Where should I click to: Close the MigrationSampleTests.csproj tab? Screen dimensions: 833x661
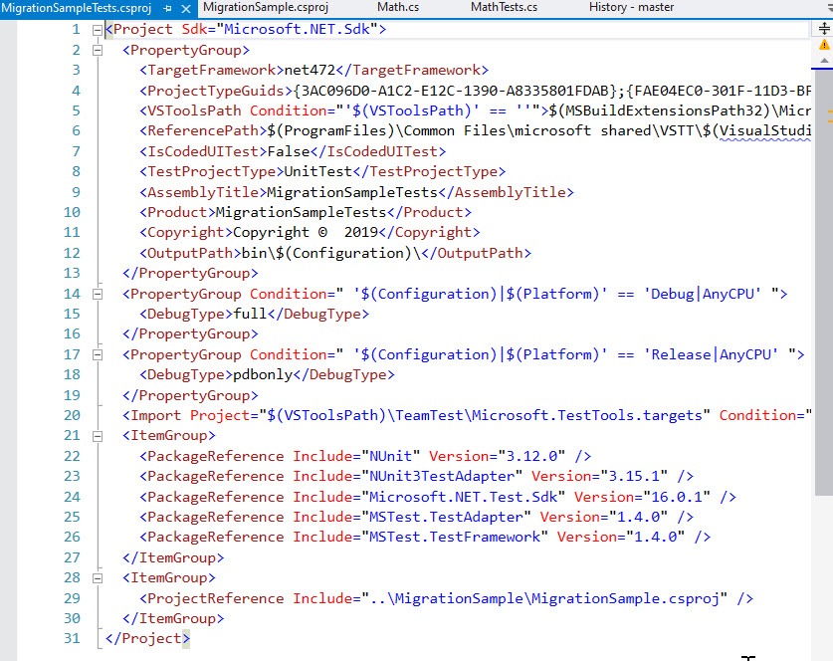pos(186,8)
